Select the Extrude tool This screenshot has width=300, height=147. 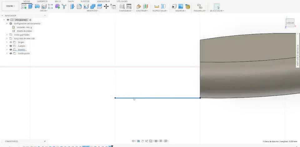[x=30, y=7]
